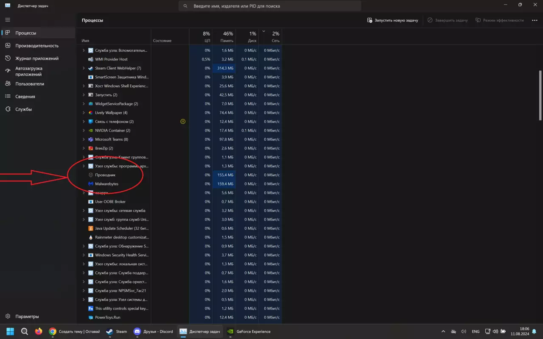The height and width of the screenshot is (339, 543).
Task: Click the Services puzzle icon in sidebar
Action: 8,109
